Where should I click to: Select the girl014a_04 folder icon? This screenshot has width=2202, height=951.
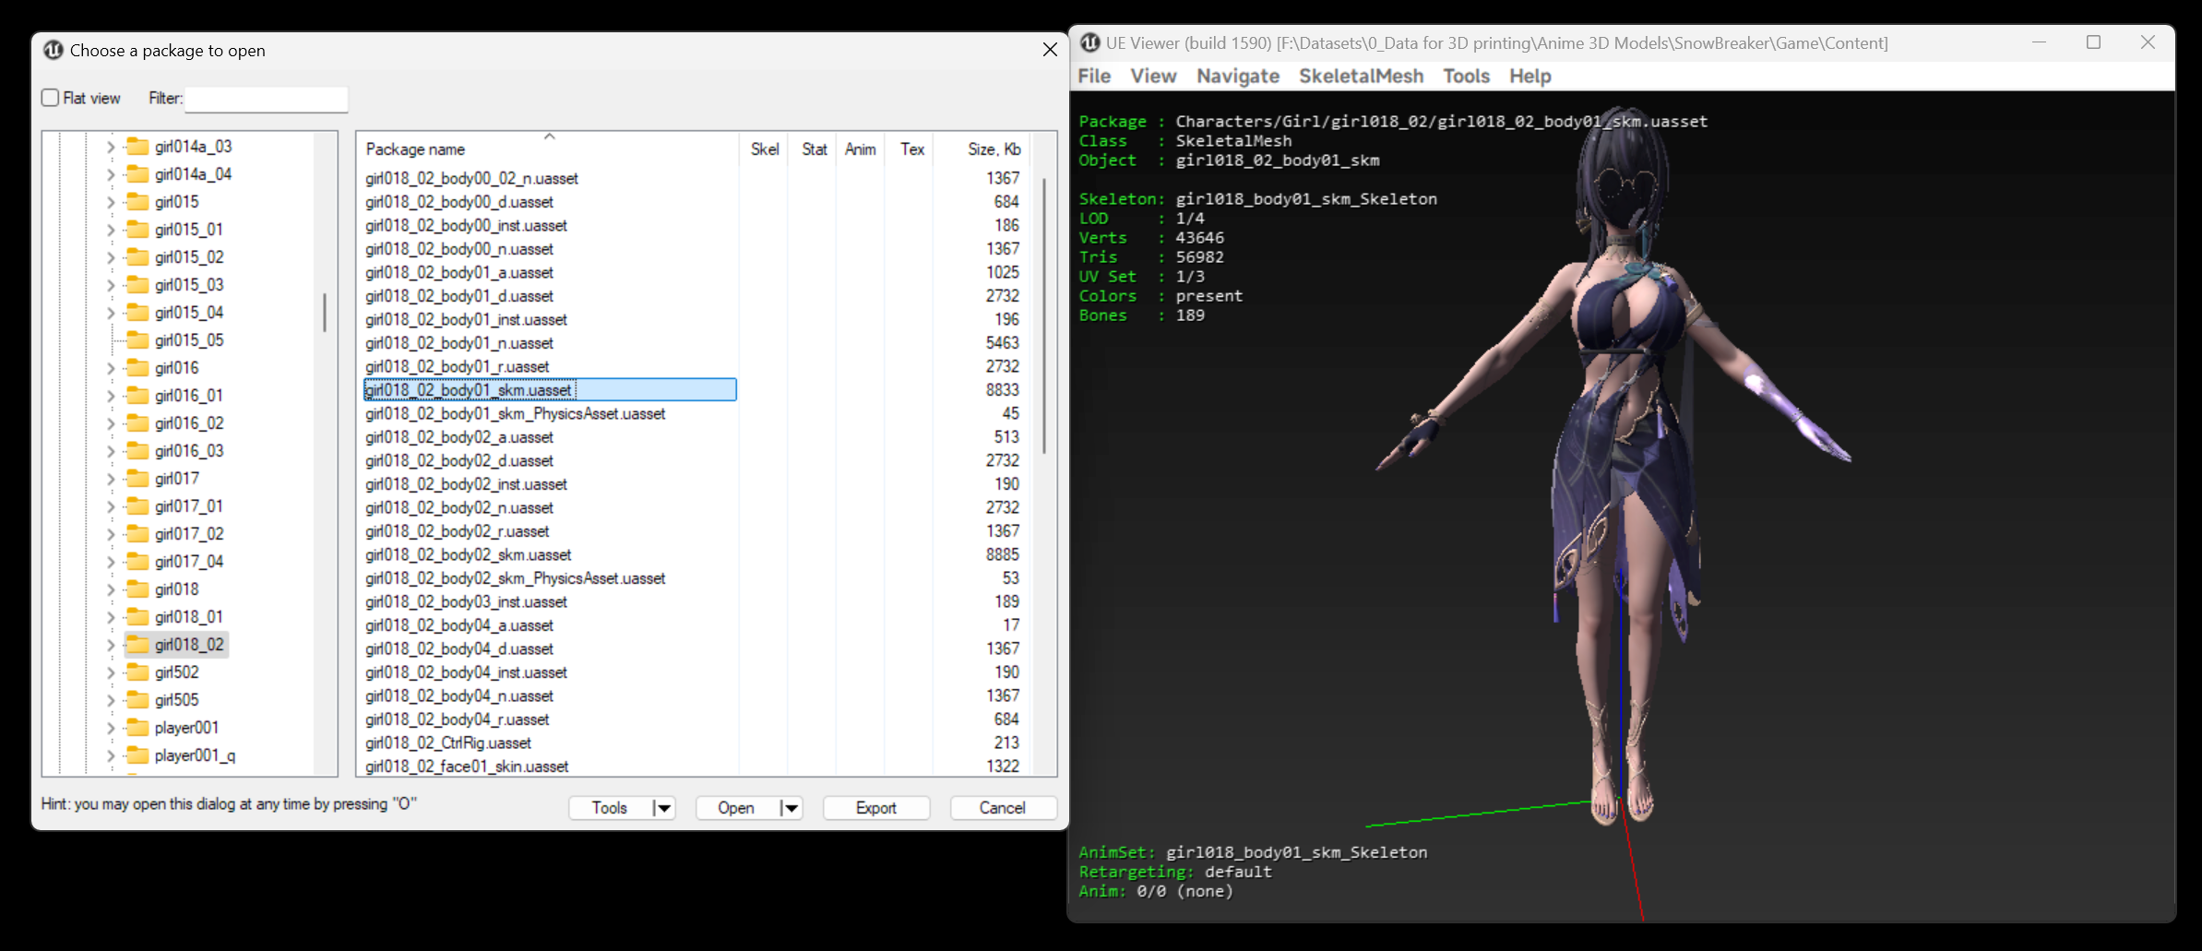click(x=137, y=173)
